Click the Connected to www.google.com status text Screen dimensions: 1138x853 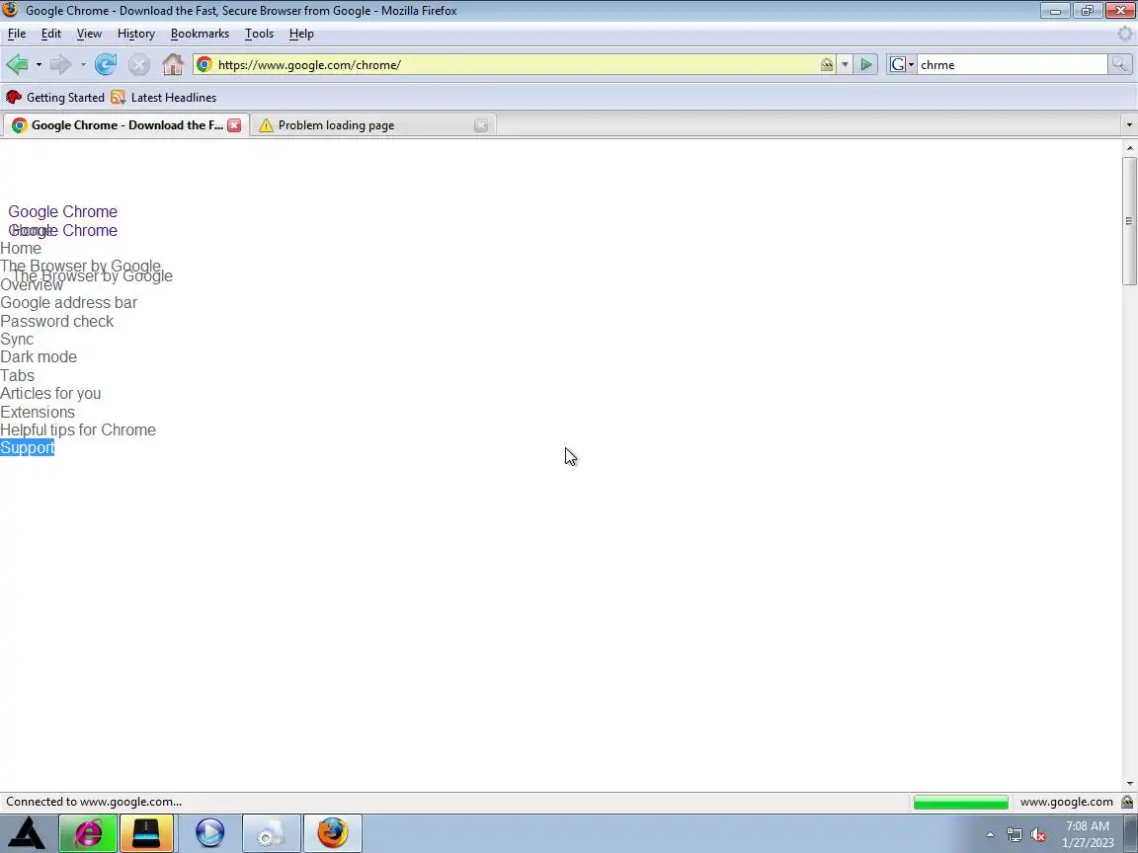pos(94,802)
